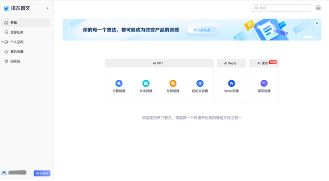Switch to the second banner slide dot

(x=316, y=37)
